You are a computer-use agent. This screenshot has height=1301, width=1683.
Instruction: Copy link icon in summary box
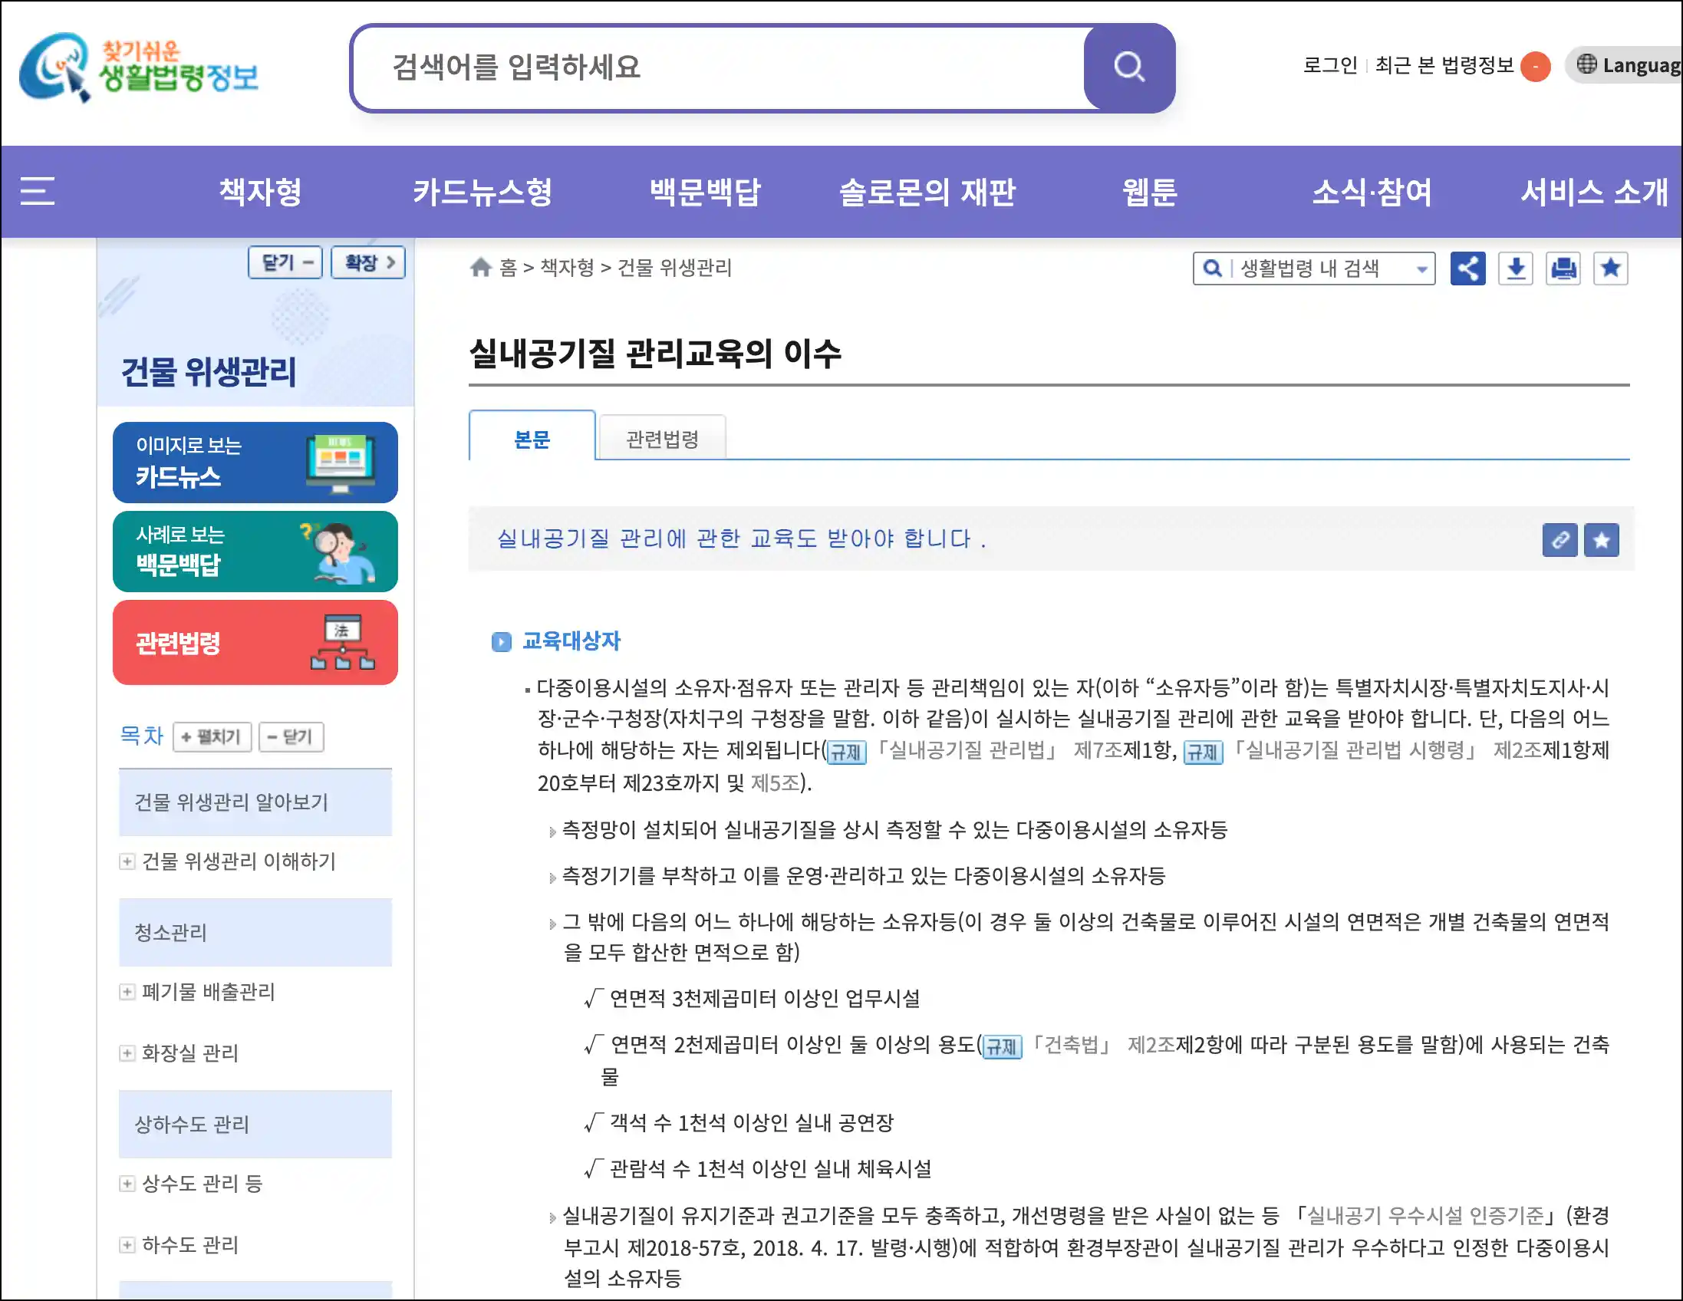(1559, 539)
